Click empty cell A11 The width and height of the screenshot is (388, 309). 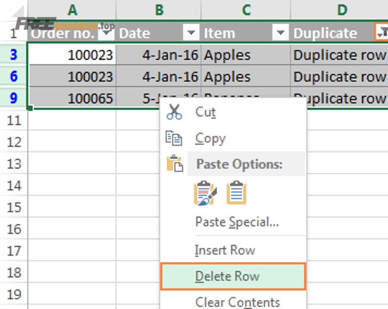[72, 120]
